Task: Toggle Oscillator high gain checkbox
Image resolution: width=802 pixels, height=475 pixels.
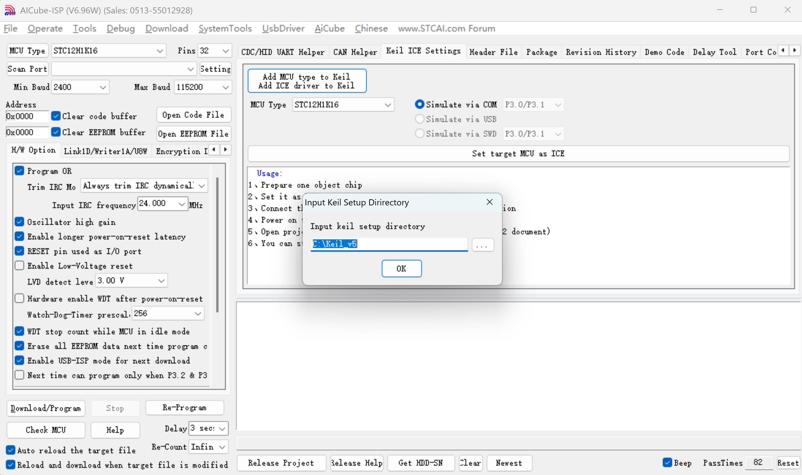Action: click(20, 221)
